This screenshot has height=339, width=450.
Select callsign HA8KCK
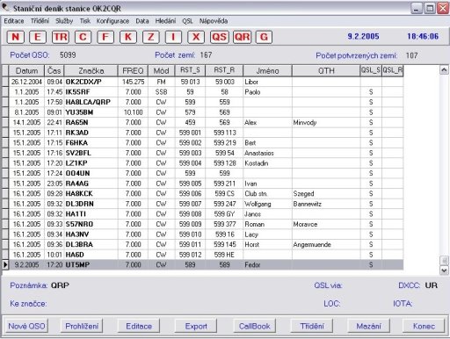pos(79,193)
